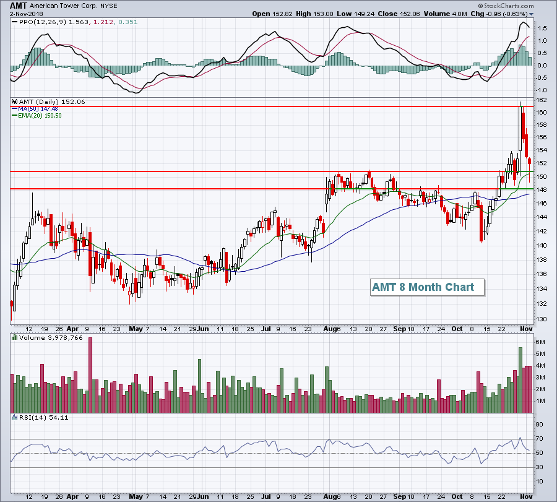Click the 130 price axis label
The height and width of the screenshot is (502, 557).
pyautogui.click(x=542, y=319)
